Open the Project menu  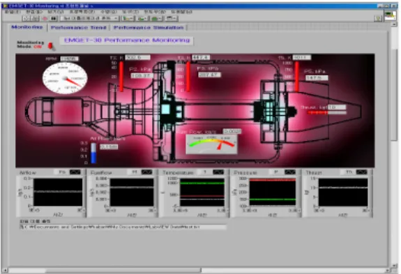tap(82, 12)
